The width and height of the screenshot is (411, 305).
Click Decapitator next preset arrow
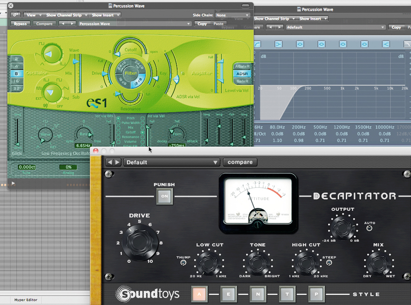(x=118, y=163)
